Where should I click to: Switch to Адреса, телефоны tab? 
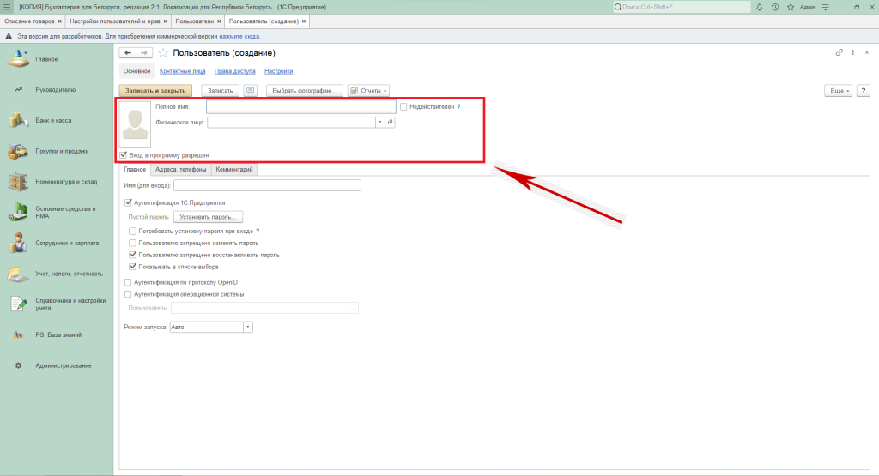(x=181, y=170)
